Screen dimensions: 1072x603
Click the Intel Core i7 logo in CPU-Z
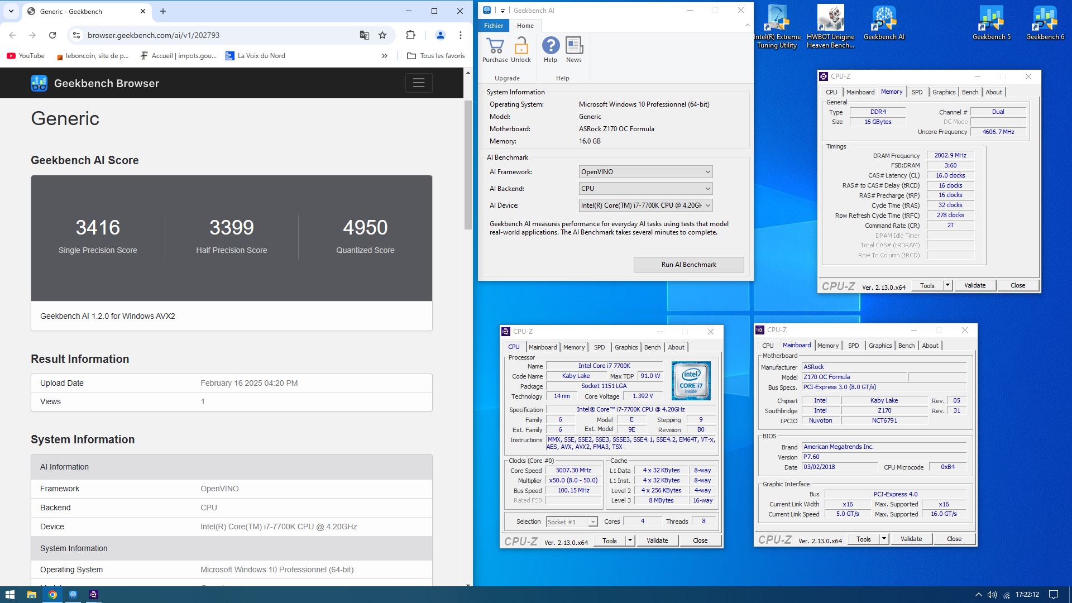coord(691,381)
